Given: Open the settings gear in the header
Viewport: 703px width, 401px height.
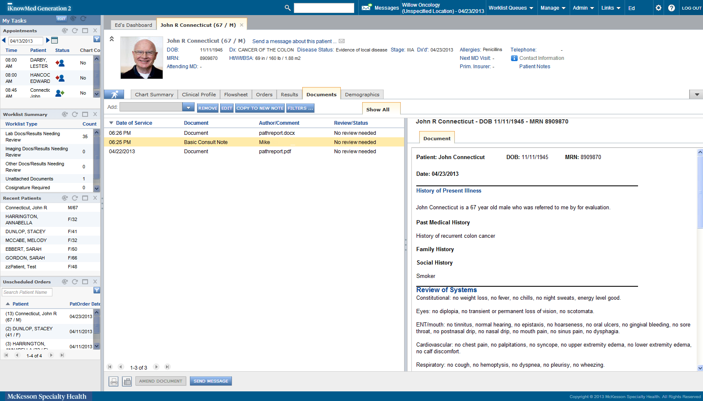Looking at the screenshot, I should [x=658, y=8].
